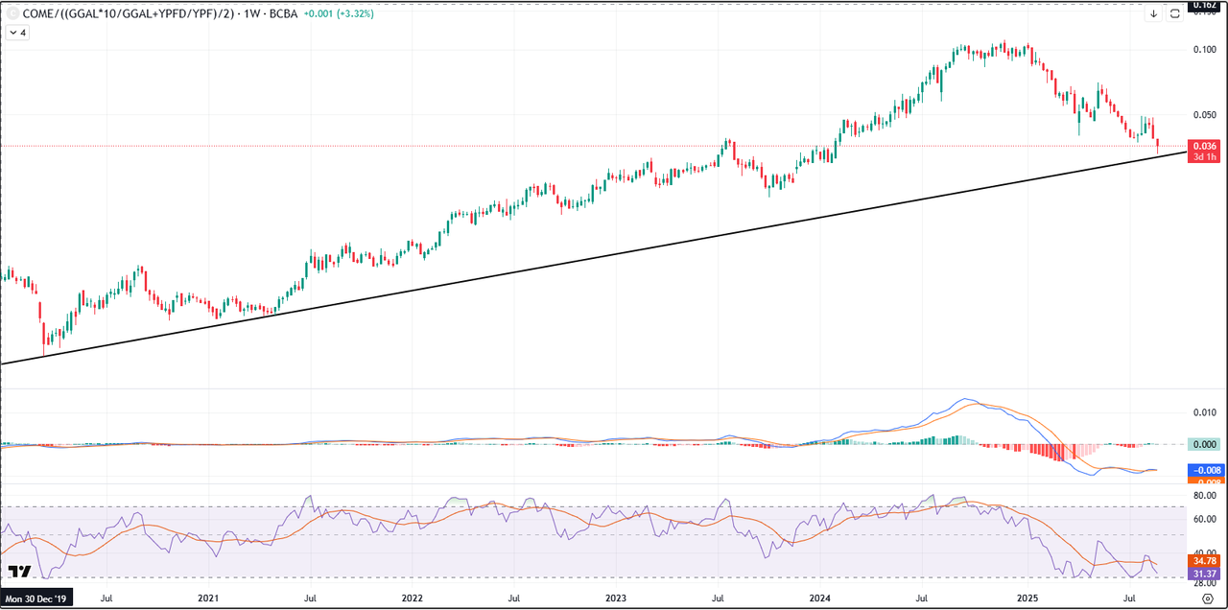1228x610 pixels.
Task: Click the 2023 label on time axis
Action: 615,598
